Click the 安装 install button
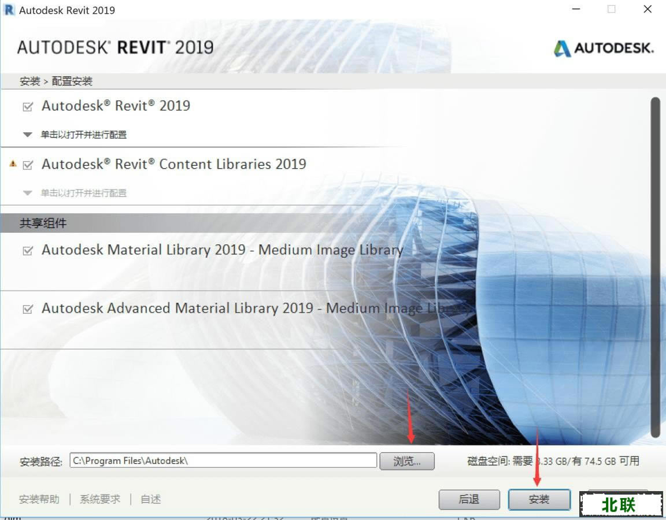 (x=539, y=499)
